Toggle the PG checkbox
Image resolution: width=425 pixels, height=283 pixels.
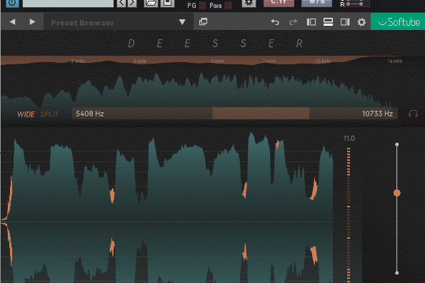(202, 6)
